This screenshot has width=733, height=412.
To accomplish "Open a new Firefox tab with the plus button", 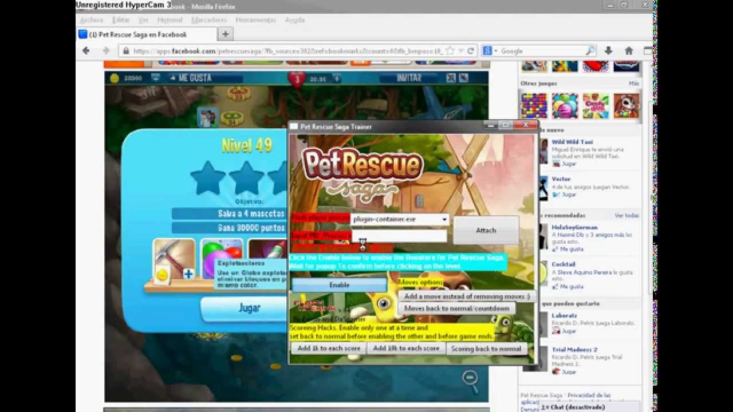I will click(225, 34).
